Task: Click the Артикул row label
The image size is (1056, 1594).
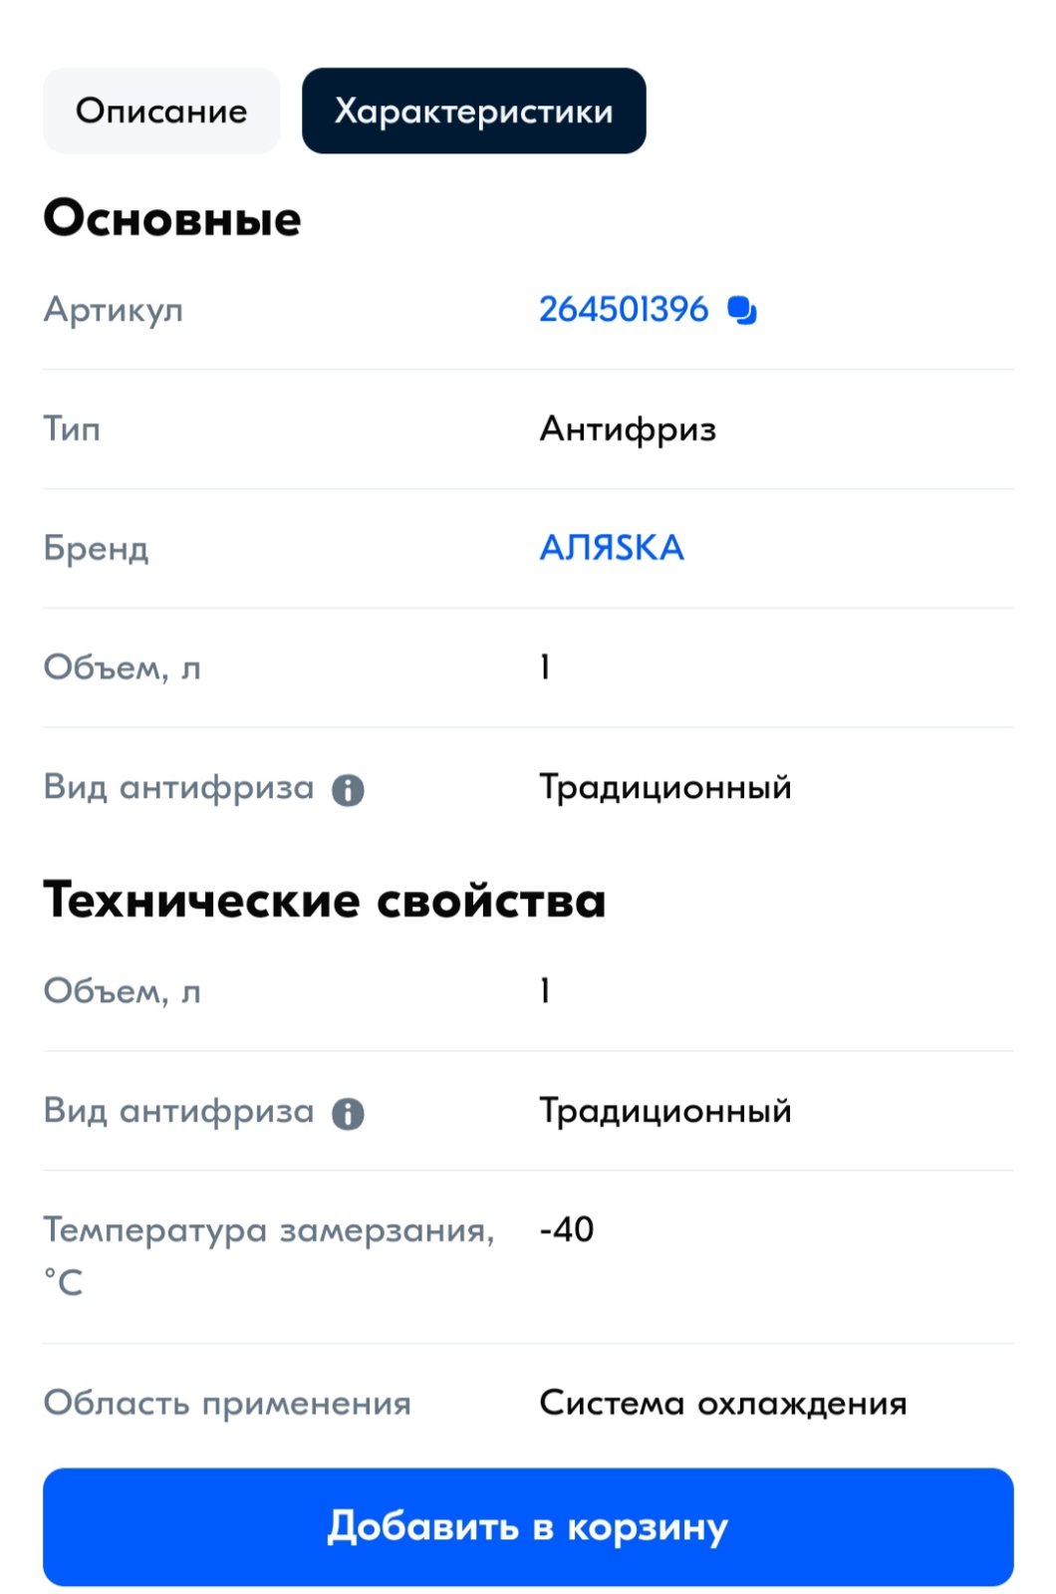Action: click(114, 310)
